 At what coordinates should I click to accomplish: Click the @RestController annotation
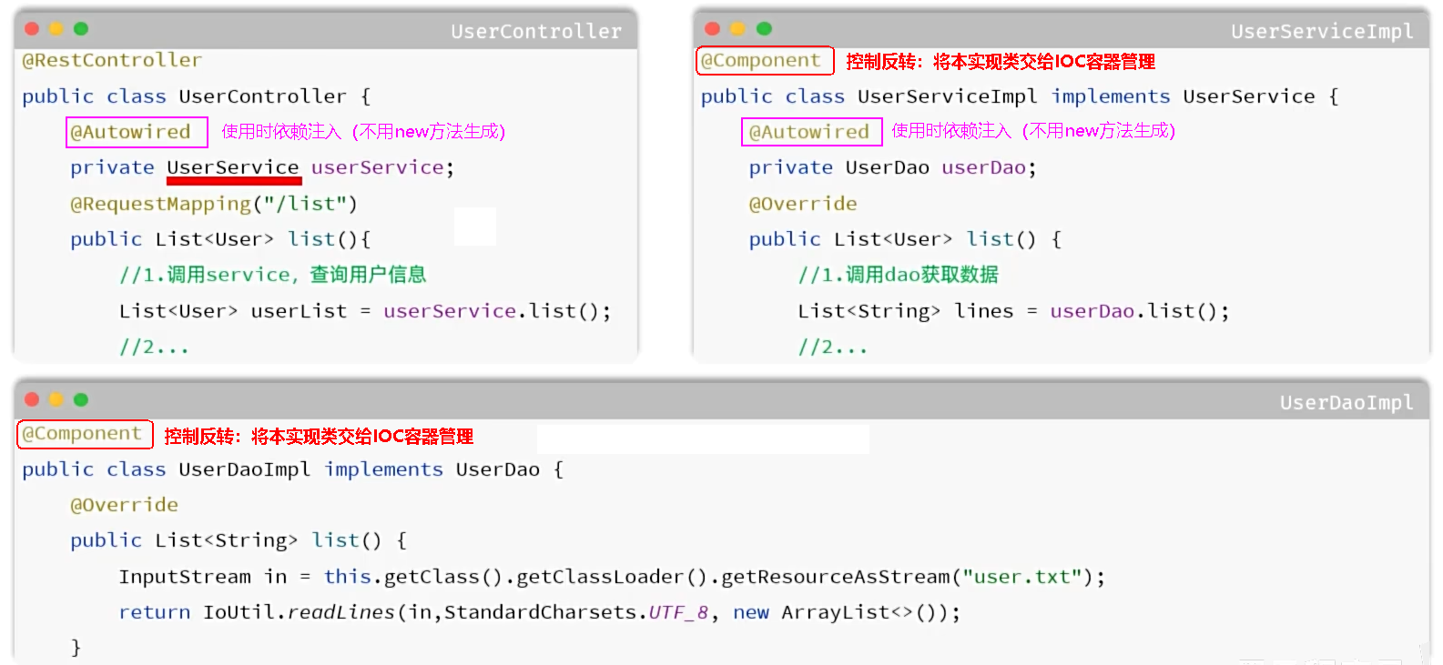(112, 60)
